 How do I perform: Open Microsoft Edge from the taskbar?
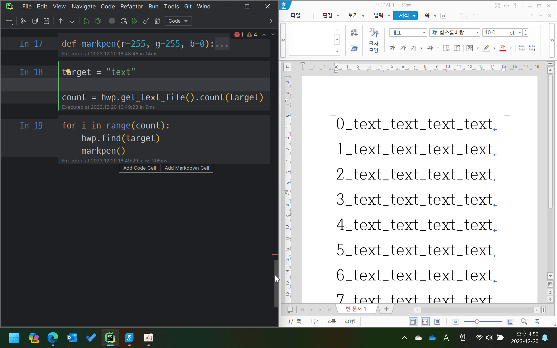[x=53, y=338]
